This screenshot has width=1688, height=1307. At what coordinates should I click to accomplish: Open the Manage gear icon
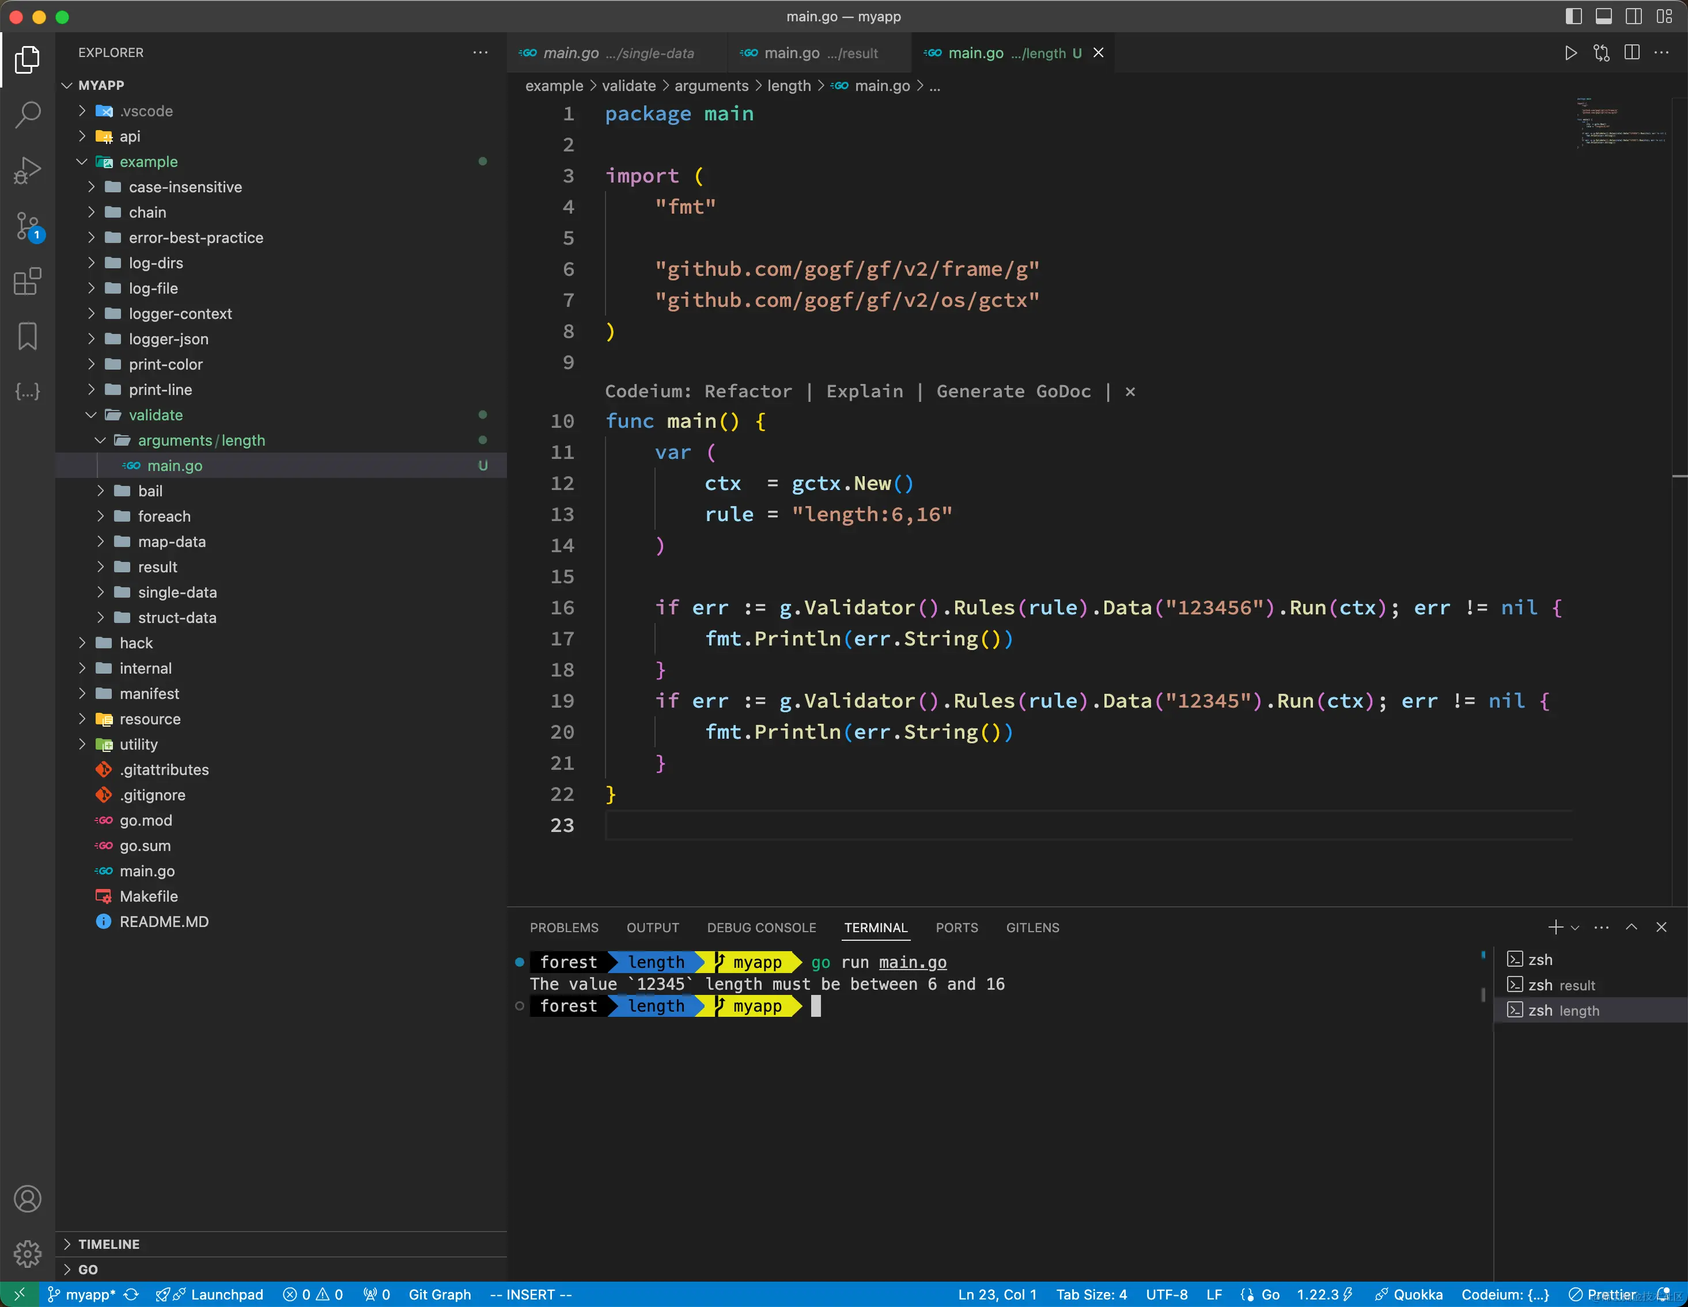pos(28,1253)
